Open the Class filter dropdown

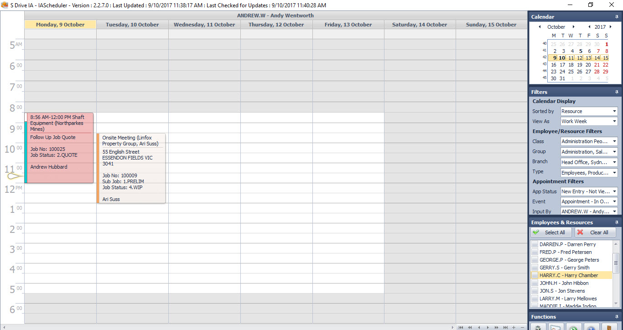point(614,141)
